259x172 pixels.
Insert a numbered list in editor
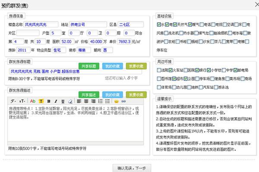pos(101,101)
